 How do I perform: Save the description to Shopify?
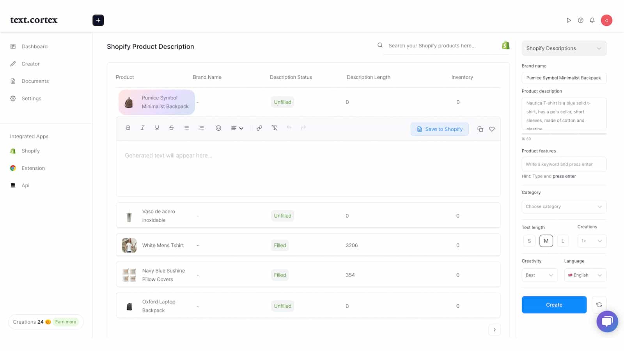coord(440,129)
